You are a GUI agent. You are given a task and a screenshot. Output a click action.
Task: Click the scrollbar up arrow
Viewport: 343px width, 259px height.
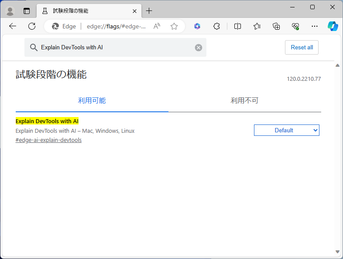337,65
